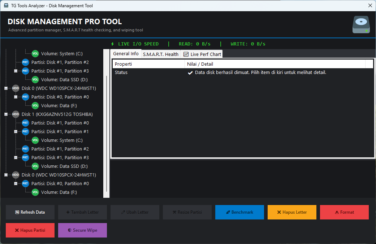This screenshot has height=244, width=376.
Task: Click the checkmark icon in Status row
Action: (190, 73)
